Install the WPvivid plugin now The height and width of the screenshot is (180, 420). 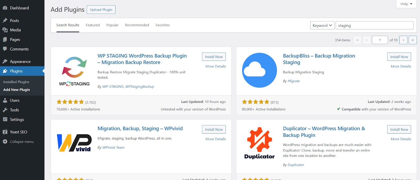[x=214, y=129]
